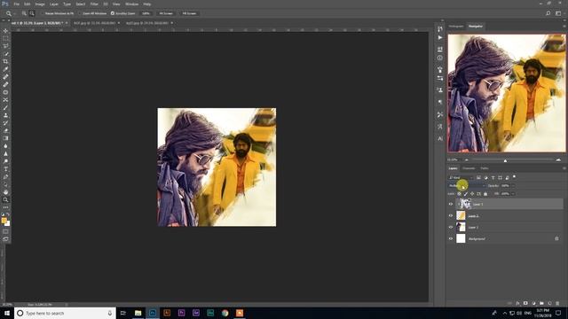Add a layer mask
The image size is (568, 319).
[x=525, y=303]
